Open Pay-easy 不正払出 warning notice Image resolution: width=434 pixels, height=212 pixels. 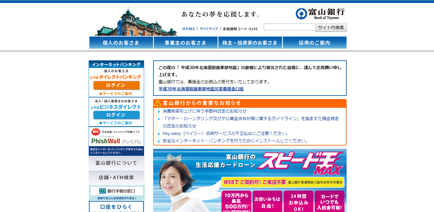tap(225, 133)
